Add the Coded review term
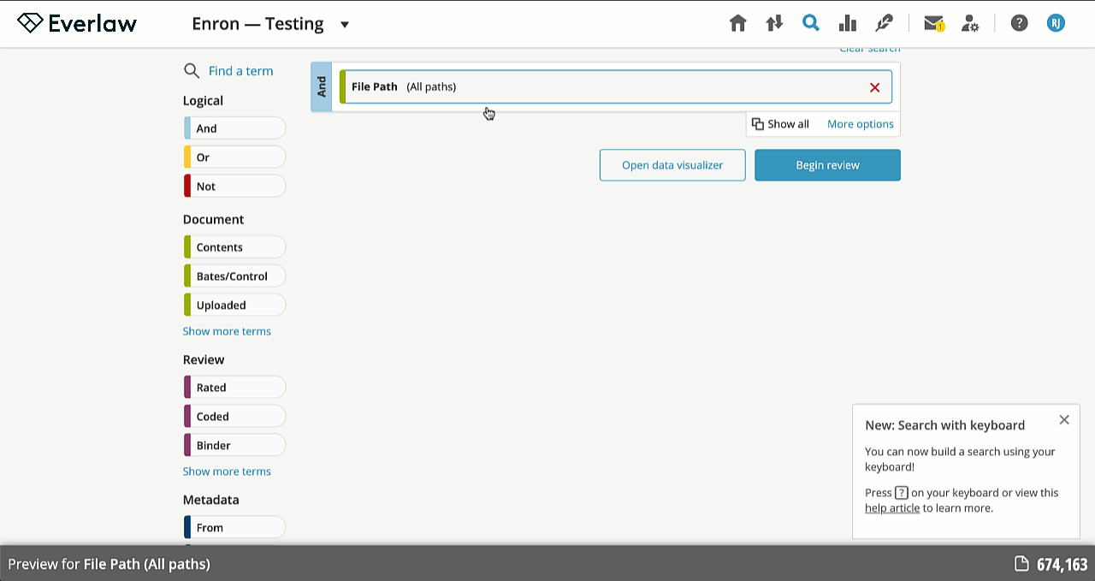 (x=234, y=417)
